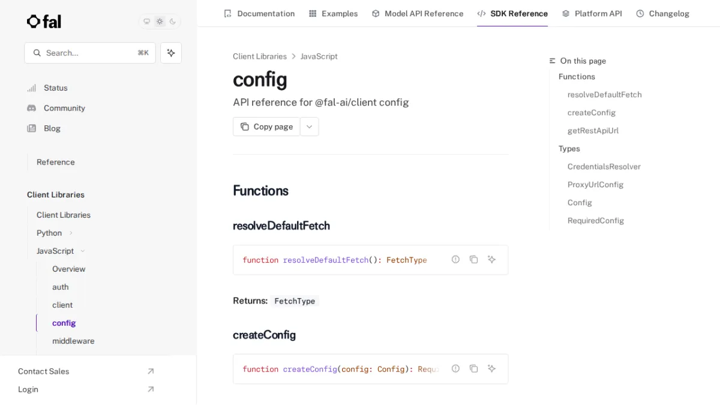Open the AI assistant sparkle button beside search
The image size is (720, 405).
(171, 53)
